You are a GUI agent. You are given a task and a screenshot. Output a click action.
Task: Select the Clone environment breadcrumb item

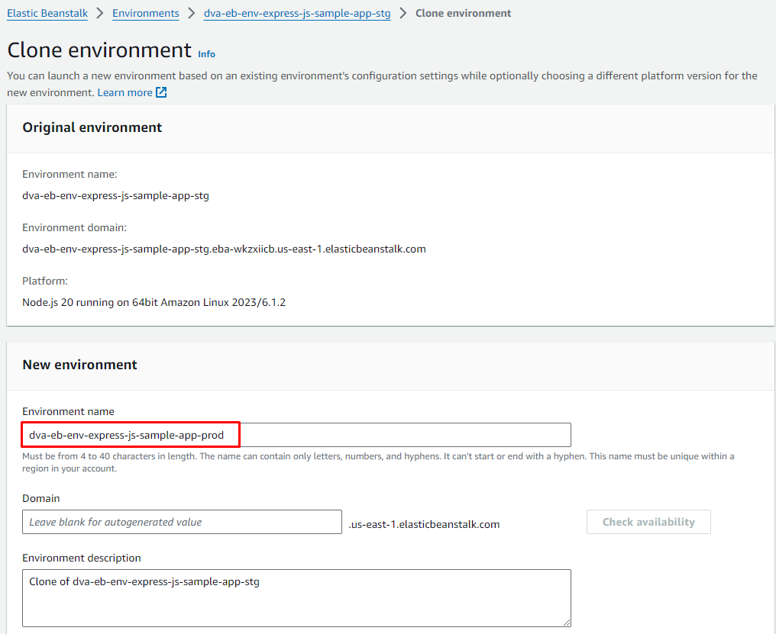click(463, 14)
